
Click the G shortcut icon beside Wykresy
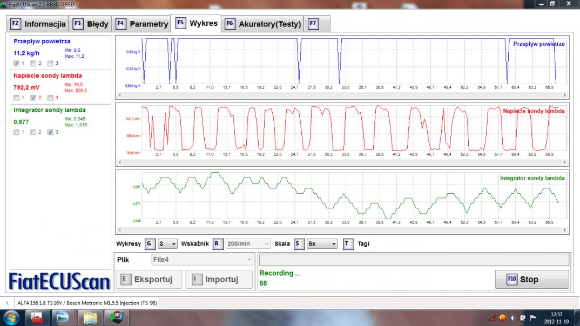coord(149,244)
